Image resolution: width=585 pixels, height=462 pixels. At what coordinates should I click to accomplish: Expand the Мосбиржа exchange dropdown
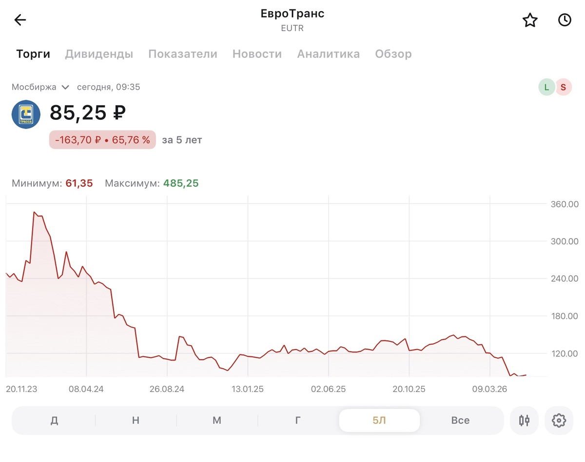coord(41,87)
